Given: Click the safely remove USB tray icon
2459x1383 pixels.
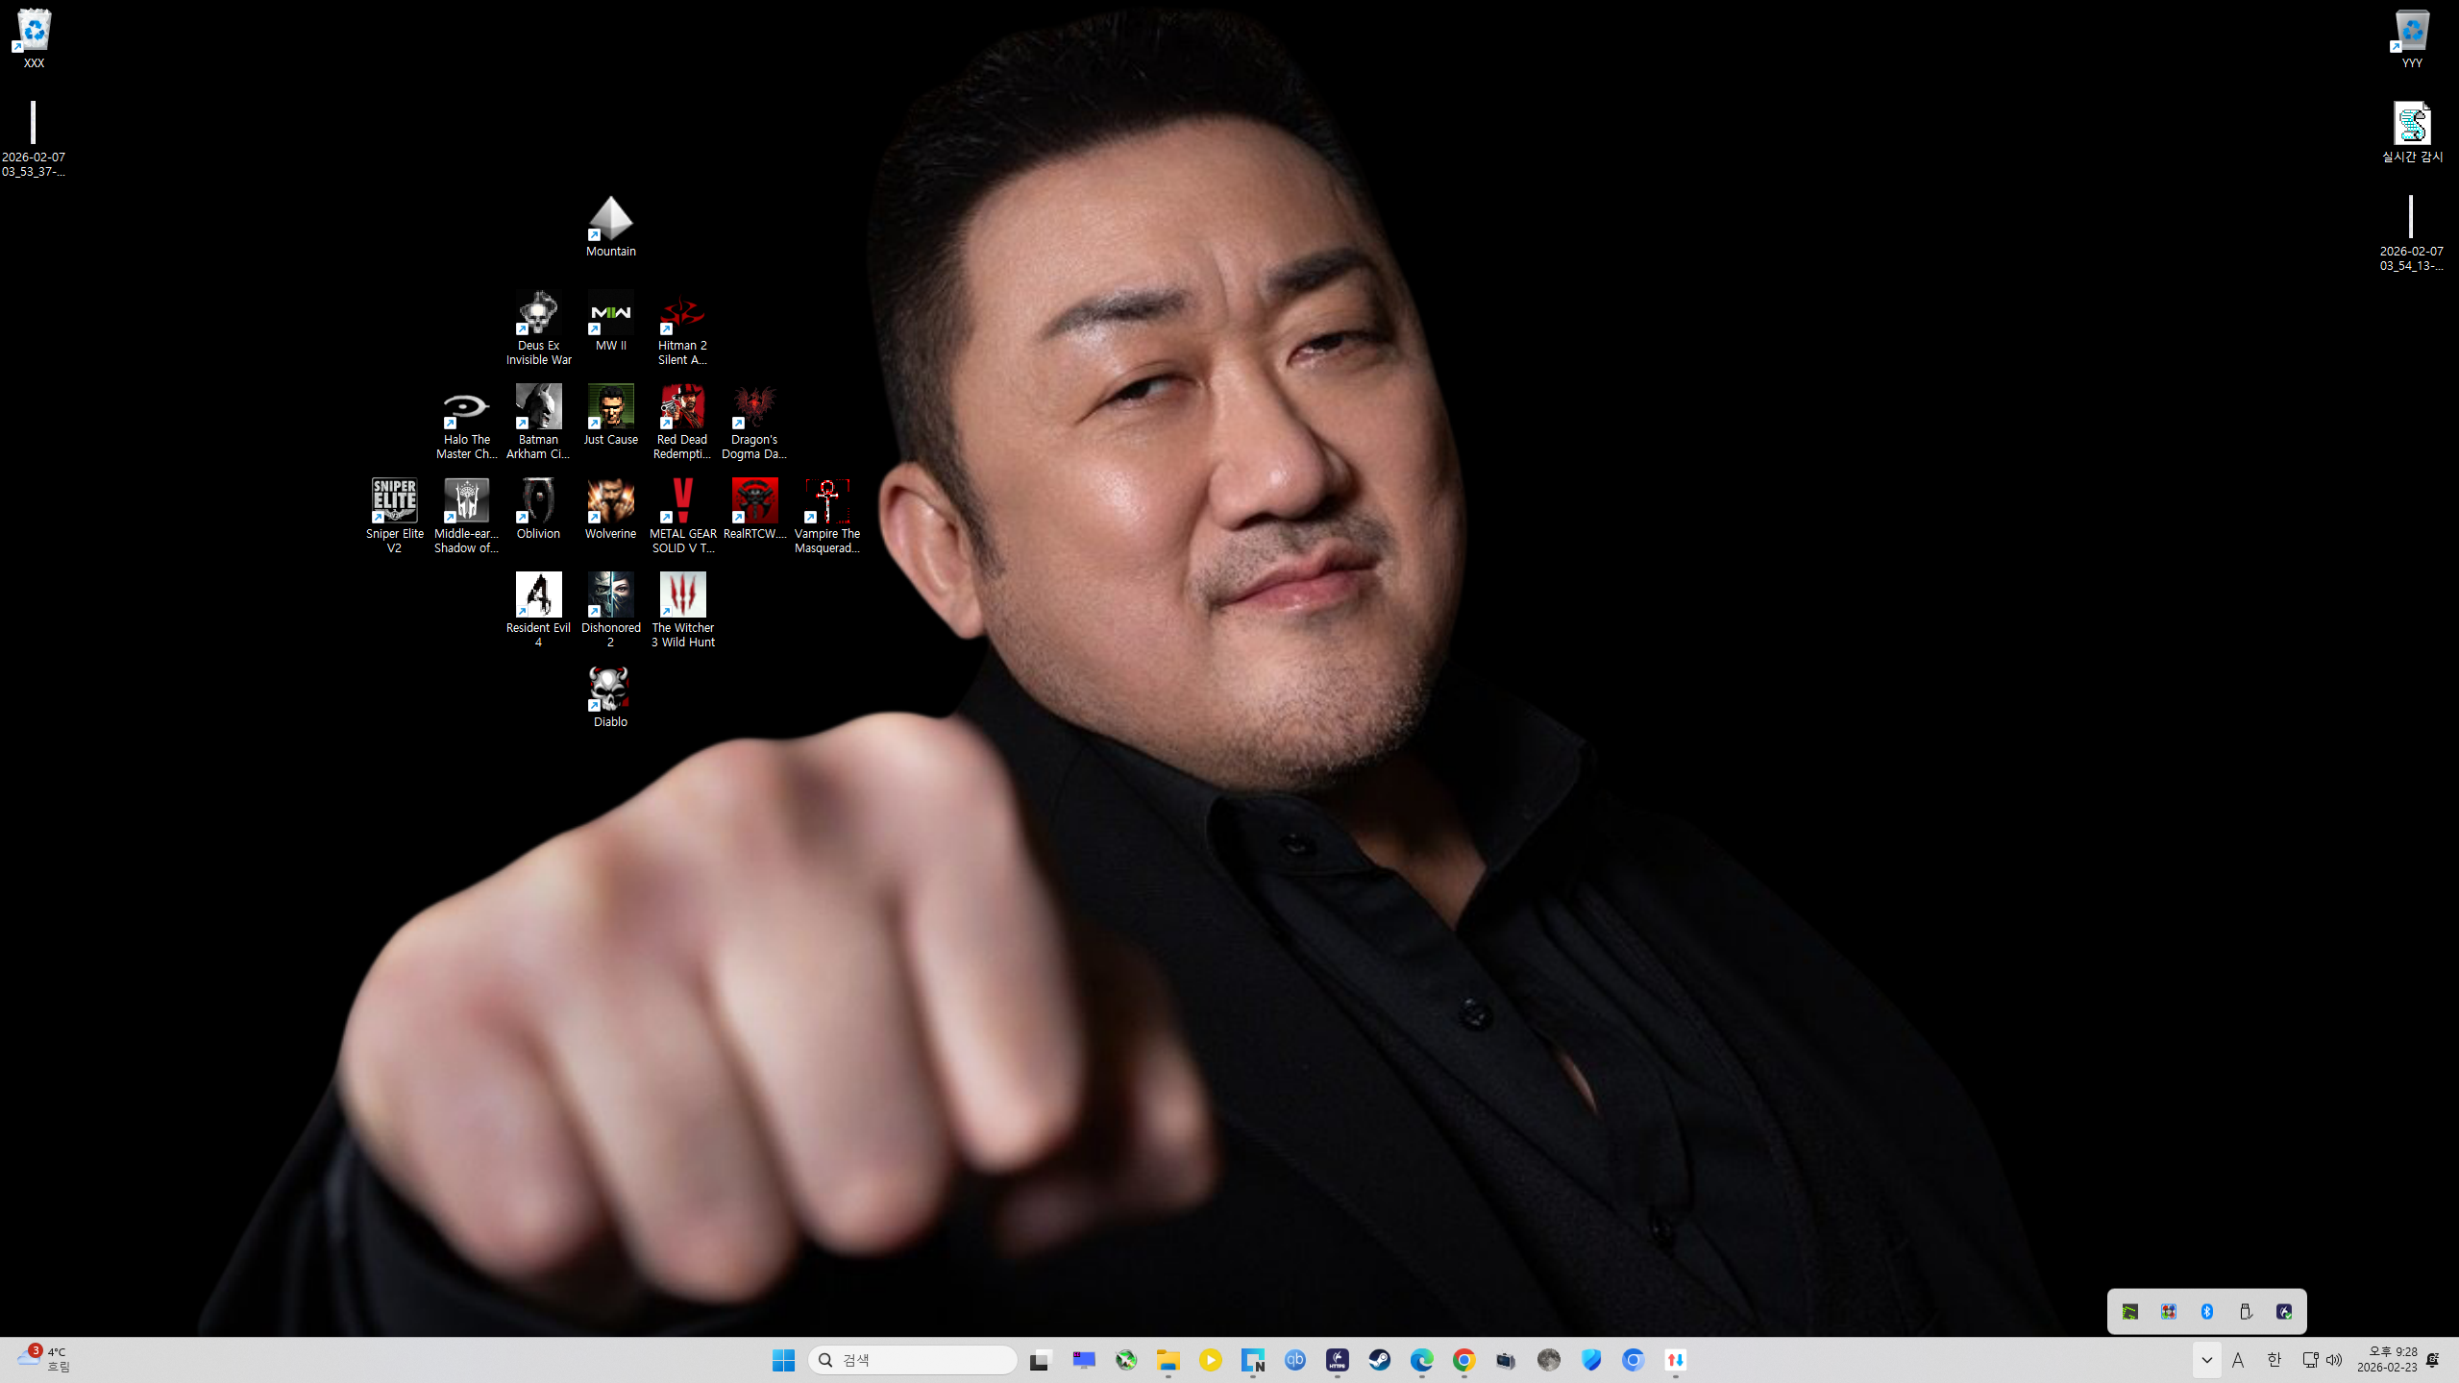Looking at the screenshot, I should [2246, 1312].
